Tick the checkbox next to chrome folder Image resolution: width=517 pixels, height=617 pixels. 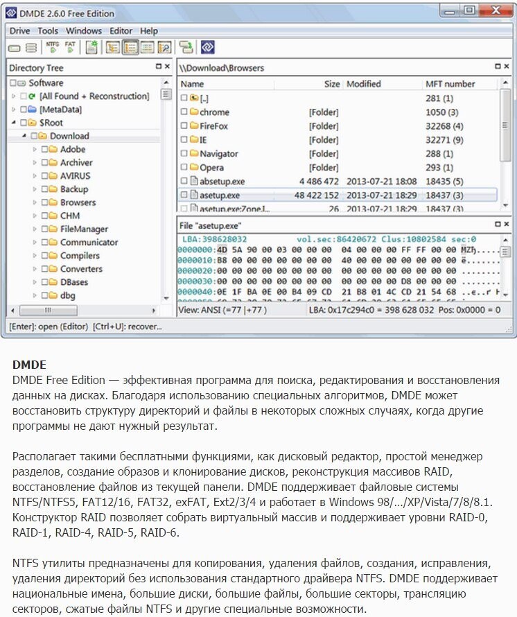[184, 112]
